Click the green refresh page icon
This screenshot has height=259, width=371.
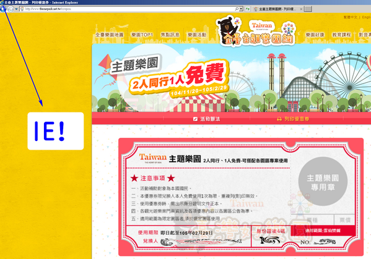pyautogui.click(x=248, y=9)
